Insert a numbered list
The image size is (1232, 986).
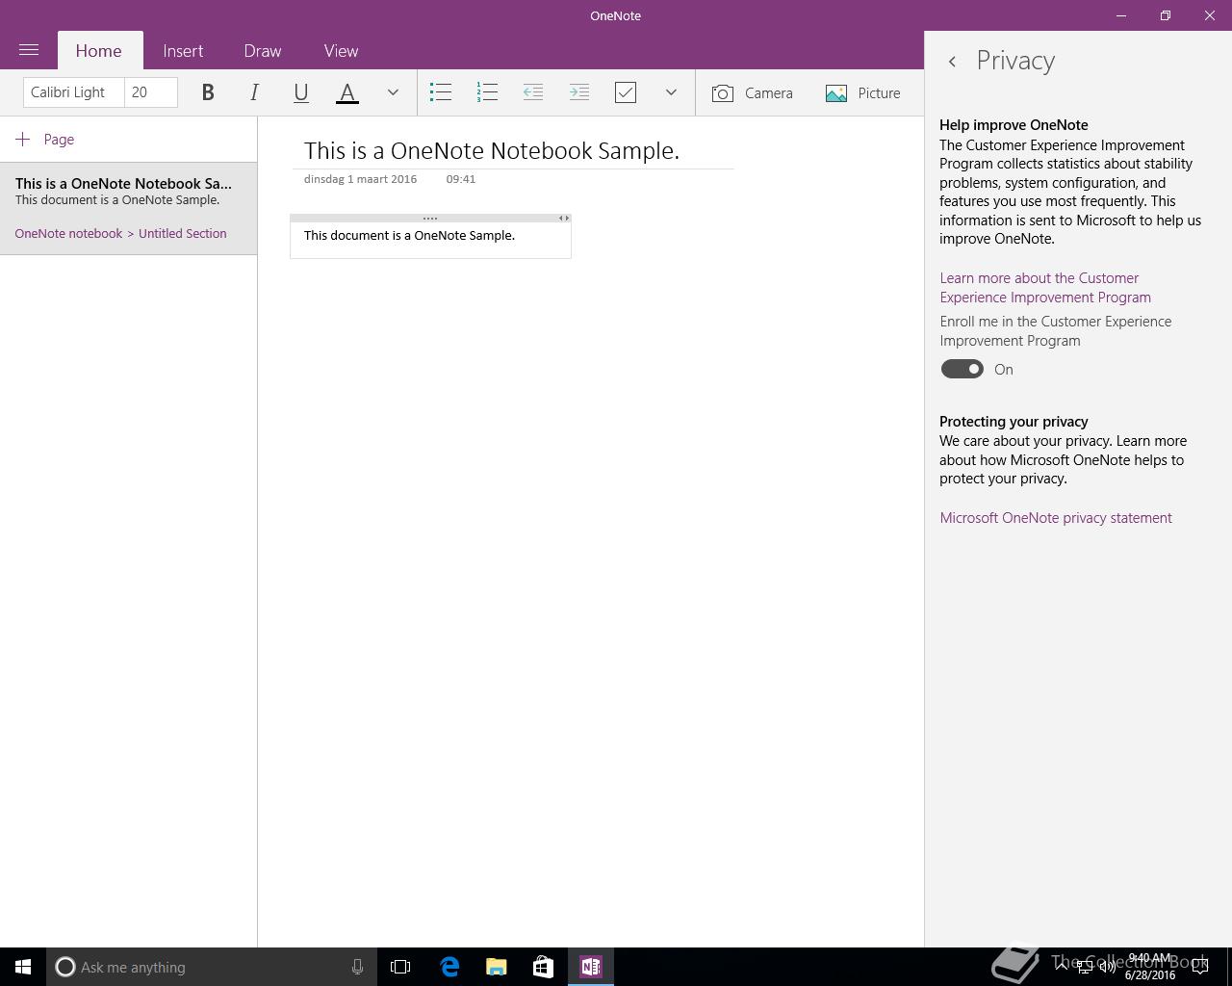point(487,92)
